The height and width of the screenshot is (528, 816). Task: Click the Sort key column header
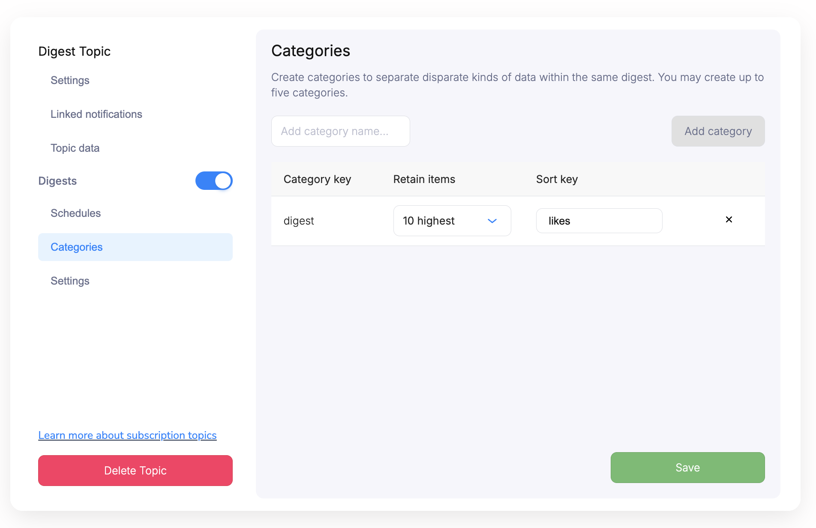pyautogui.click(x=556, y=179)
